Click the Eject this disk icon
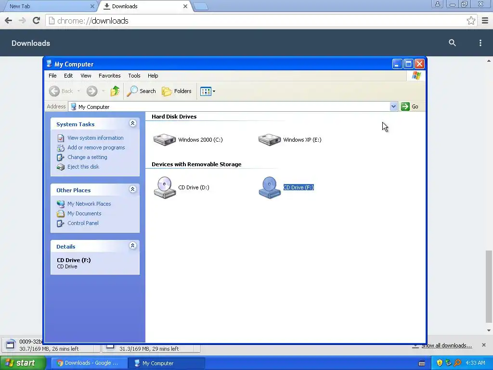Screen dimensions: 493x370 click(x=61, y=167)
